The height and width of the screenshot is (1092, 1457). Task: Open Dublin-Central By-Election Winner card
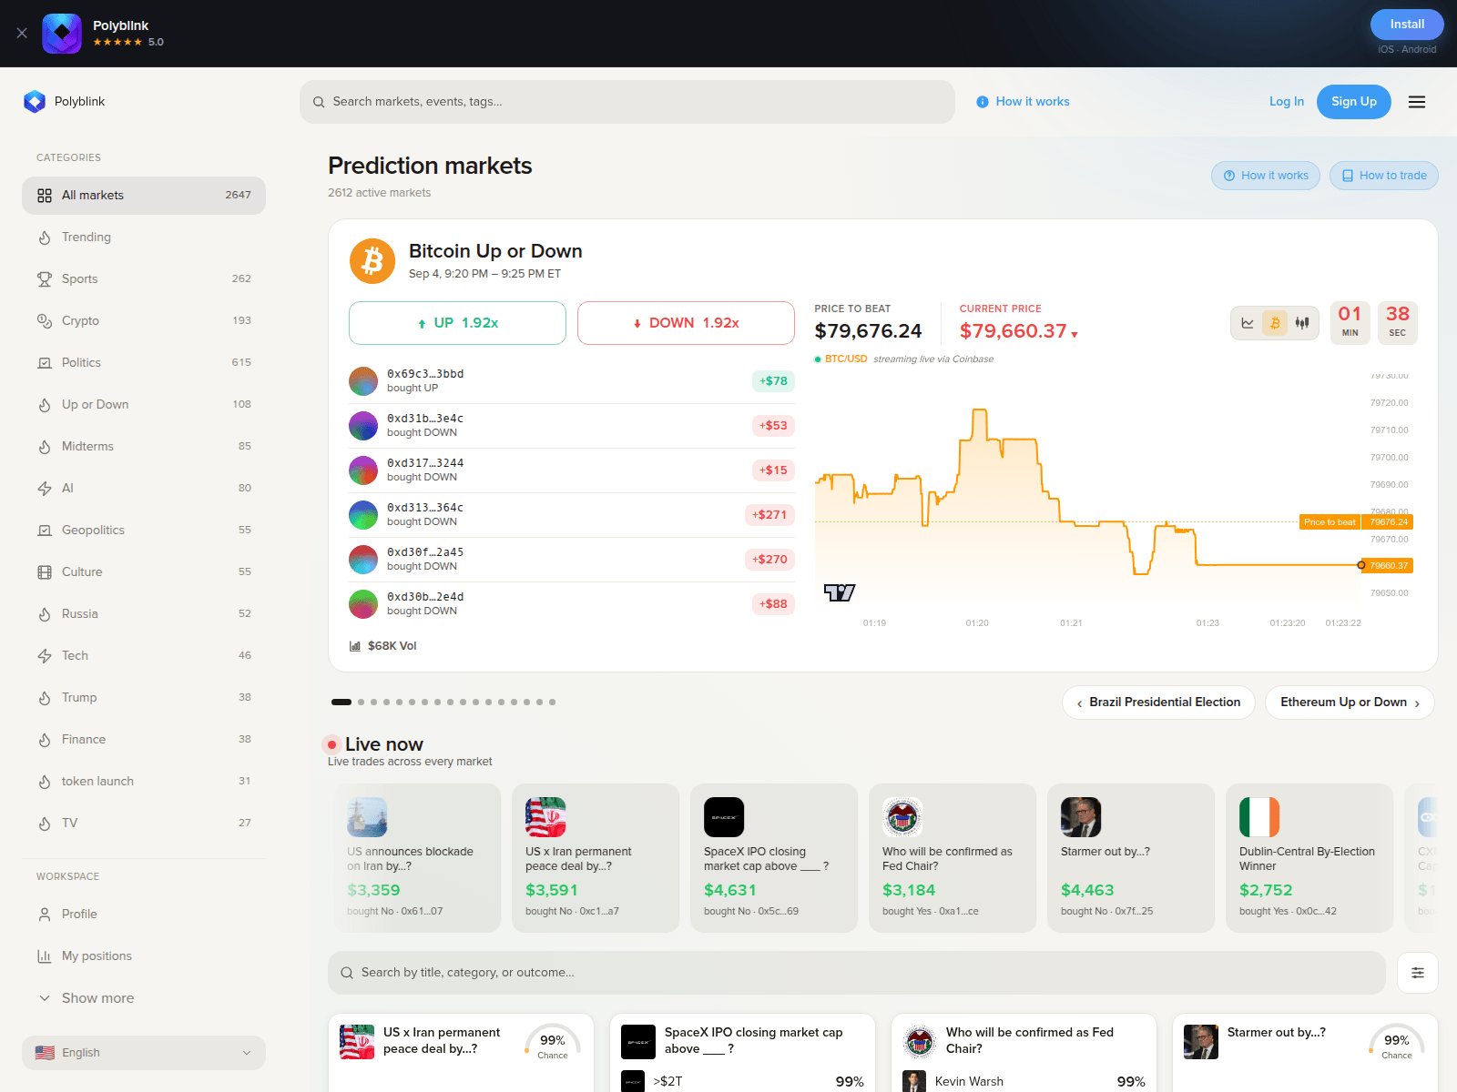1309,858
